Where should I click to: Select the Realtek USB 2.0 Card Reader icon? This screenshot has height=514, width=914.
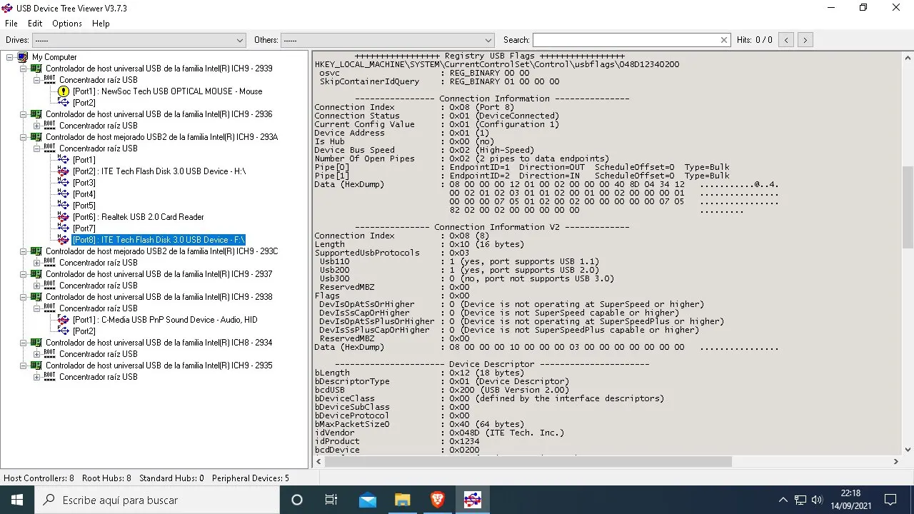coord(64,217)
